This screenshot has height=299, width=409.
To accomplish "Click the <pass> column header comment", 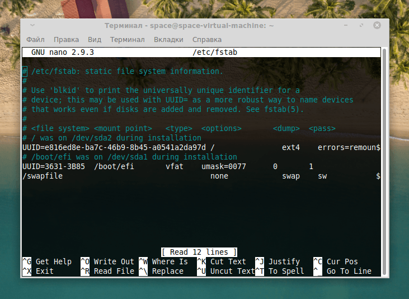I will [x=322, y=128].
